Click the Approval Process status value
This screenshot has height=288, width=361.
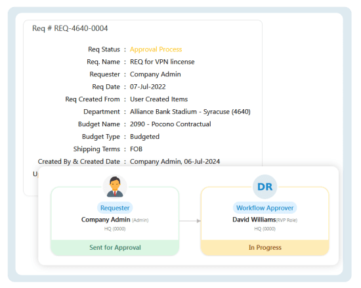coord(156,49)
